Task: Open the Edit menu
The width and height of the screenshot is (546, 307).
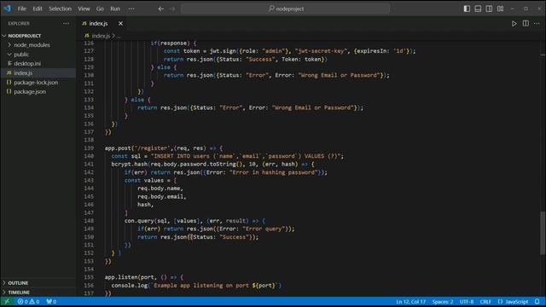Action: (38, 9)
